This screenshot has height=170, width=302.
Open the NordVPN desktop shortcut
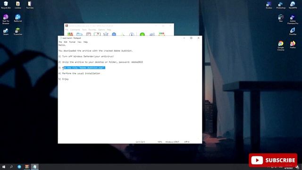point(293,5)
